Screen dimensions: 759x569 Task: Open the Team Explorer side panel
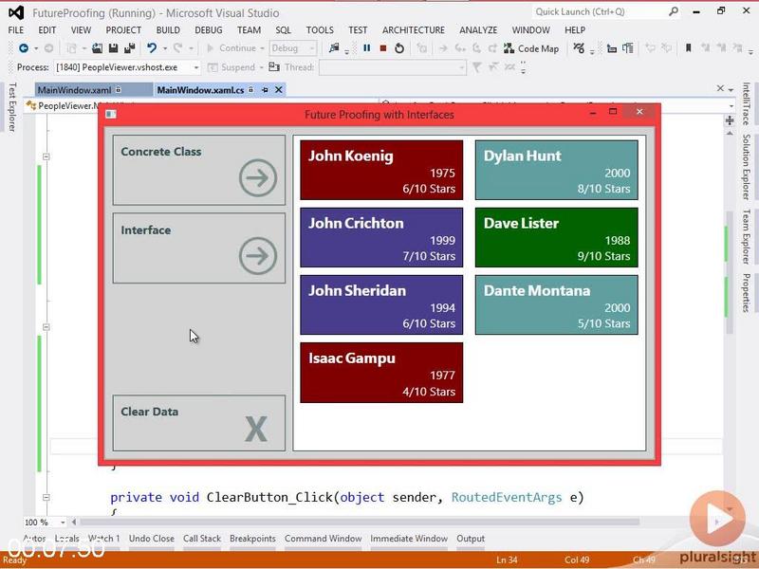[x=746, y=236]
